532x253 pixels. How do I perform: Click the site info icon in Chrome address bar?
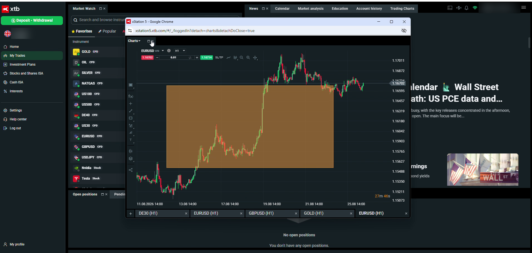click(x=130, y=31)
